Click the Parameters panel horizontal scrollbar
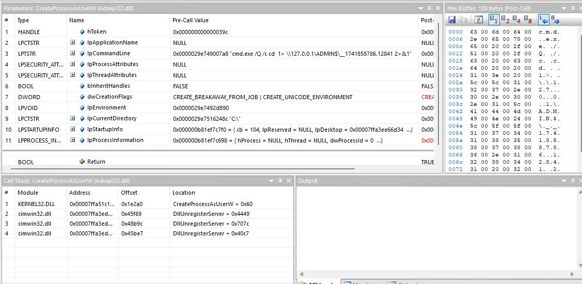 [179, 169]
